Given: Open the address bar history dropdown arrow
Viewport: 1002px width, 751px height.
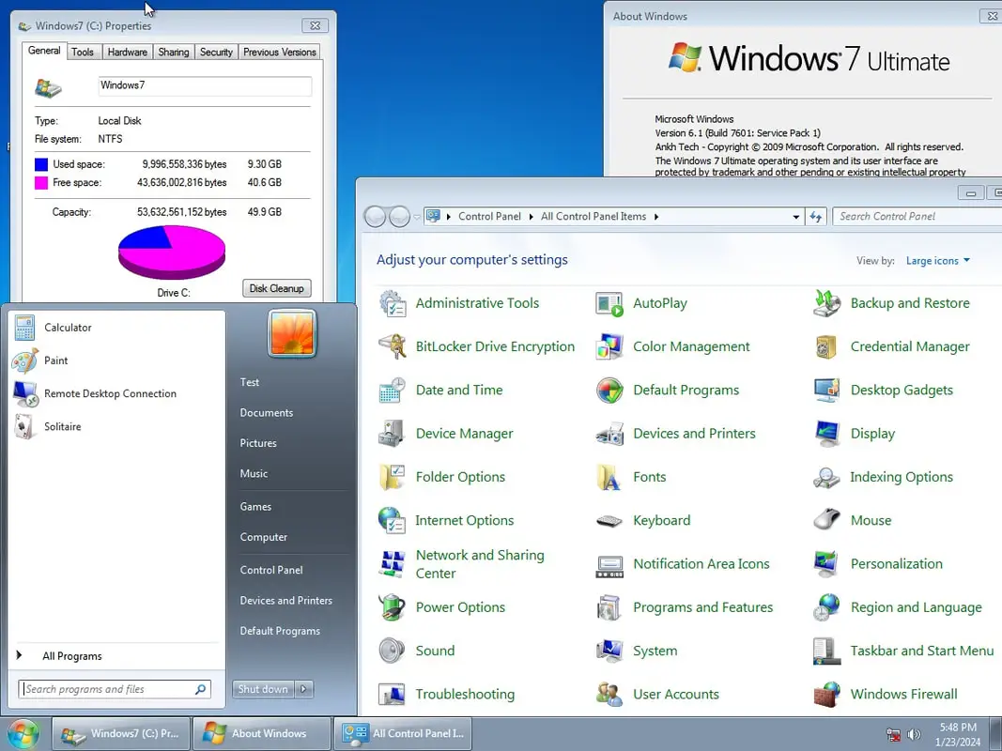Looking at the screenshot, I should click(x=796, y=217).
